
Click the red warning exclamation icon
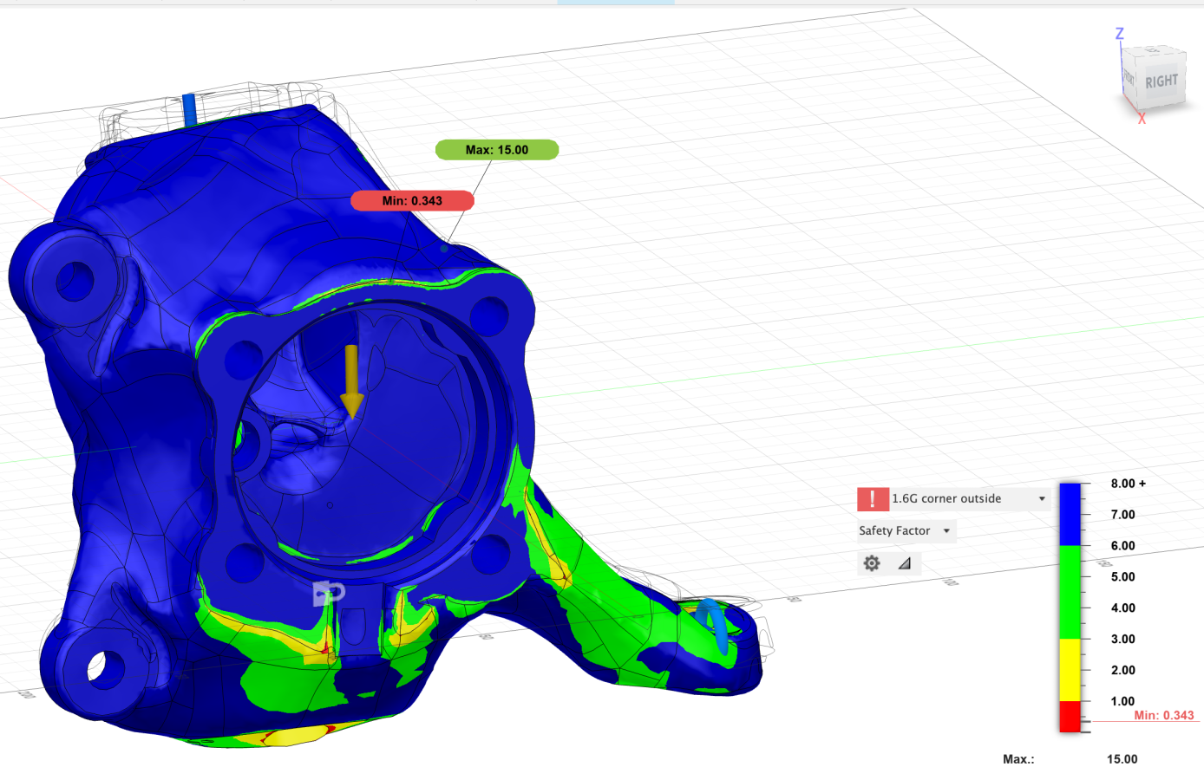872,499
